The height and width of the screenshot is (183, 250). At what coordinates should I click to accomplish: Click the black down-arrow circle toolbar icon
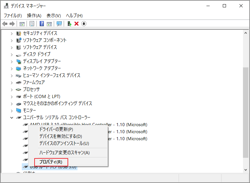point(84,24)
